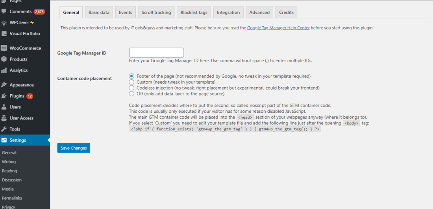Open the Settings menu item

25,140
